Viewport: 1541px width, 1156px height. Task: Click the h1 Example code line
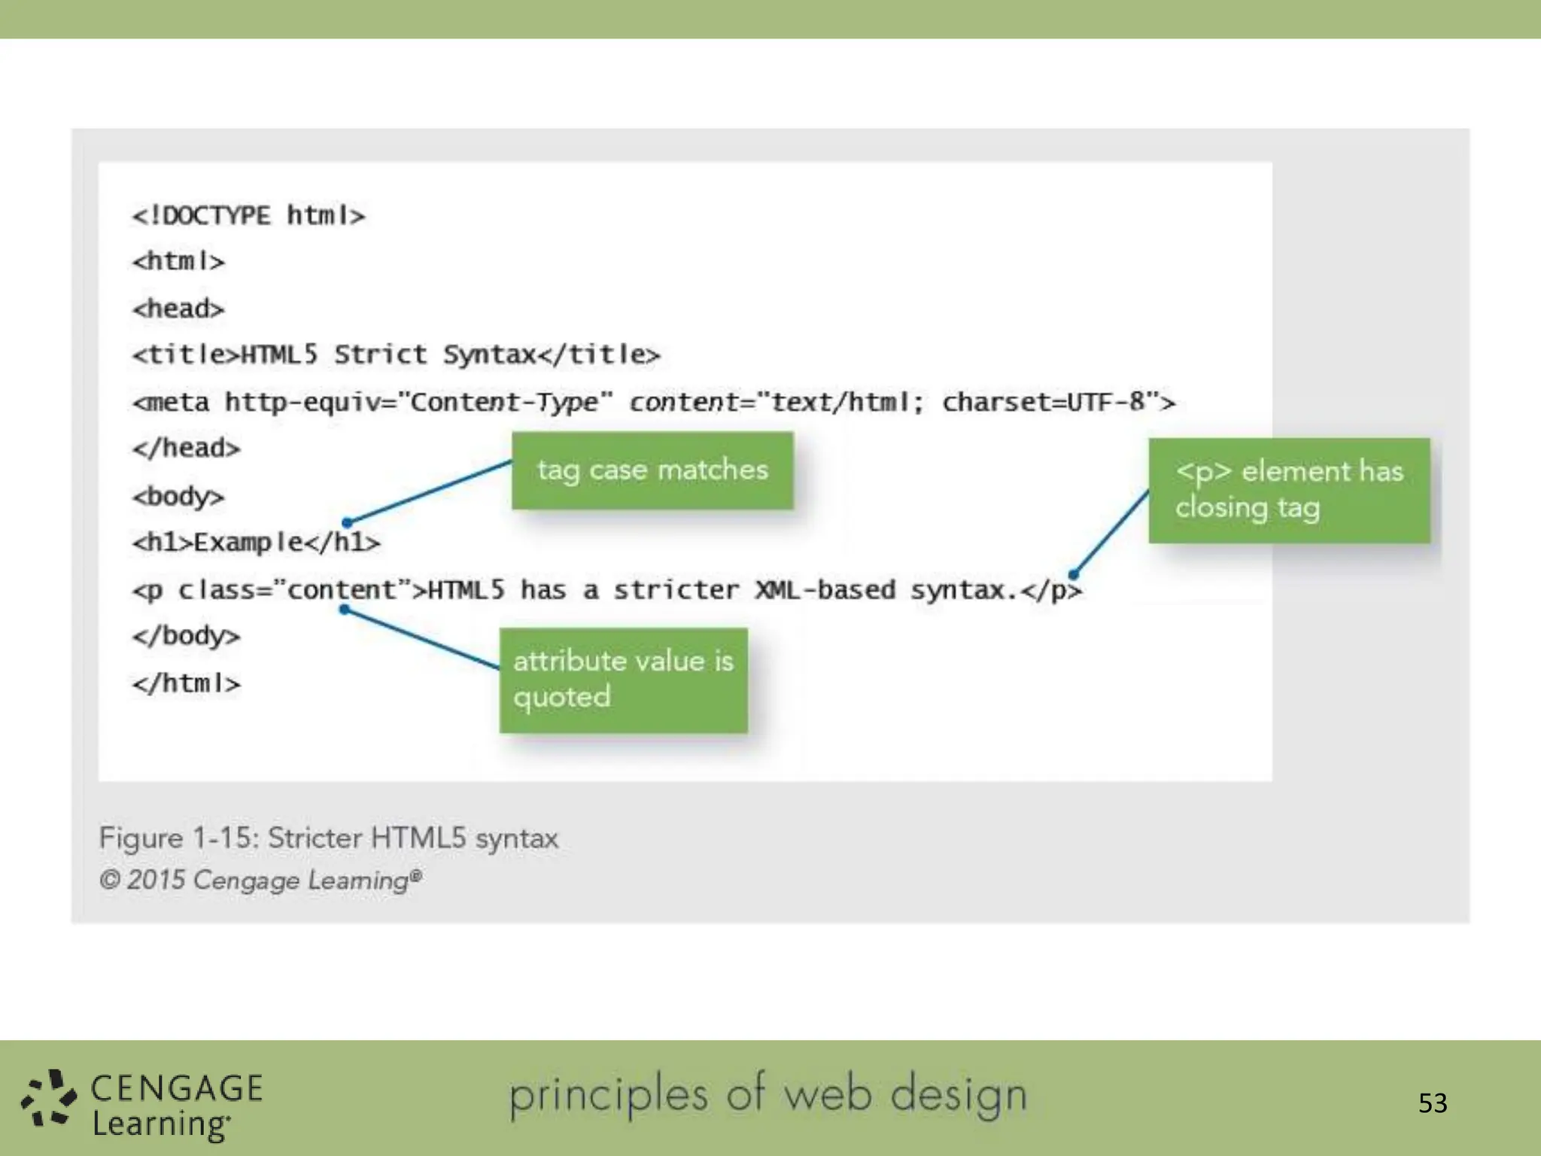tap(256, 542)
